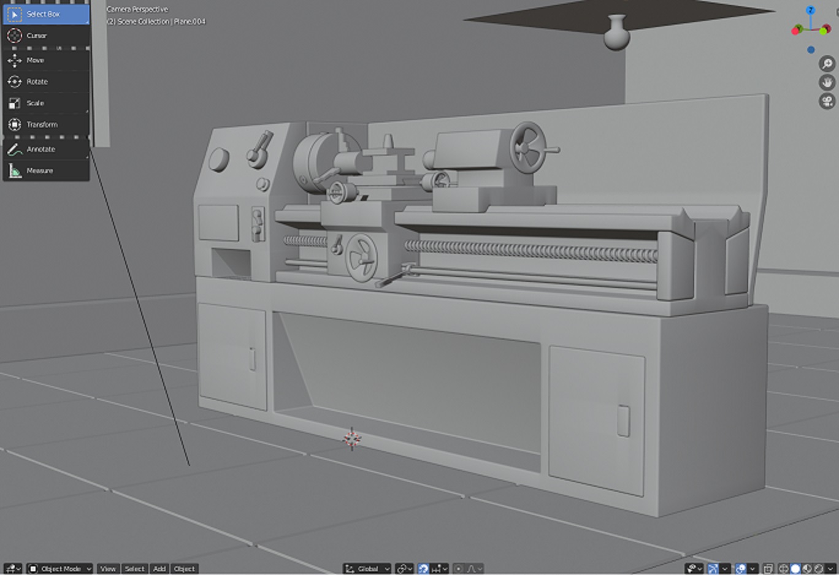Click the zoom magnifier viewport button

[827, 64]
